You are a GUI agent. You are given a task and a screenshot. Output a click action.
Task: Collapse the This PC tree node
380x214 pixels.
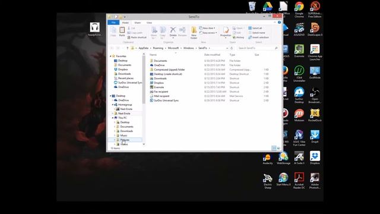[113, 118]
